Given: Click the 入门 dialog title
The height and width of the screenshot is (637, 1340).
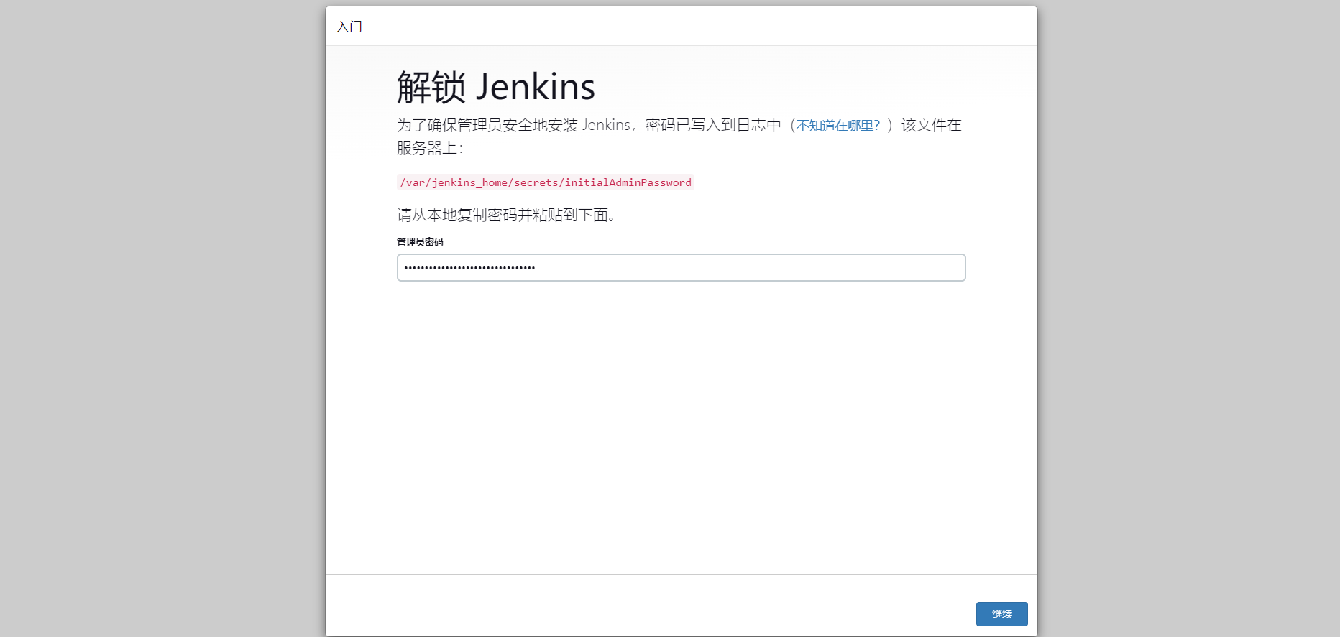Looking at the screenshot, I should pyautogui.click(x=349, y=27).
